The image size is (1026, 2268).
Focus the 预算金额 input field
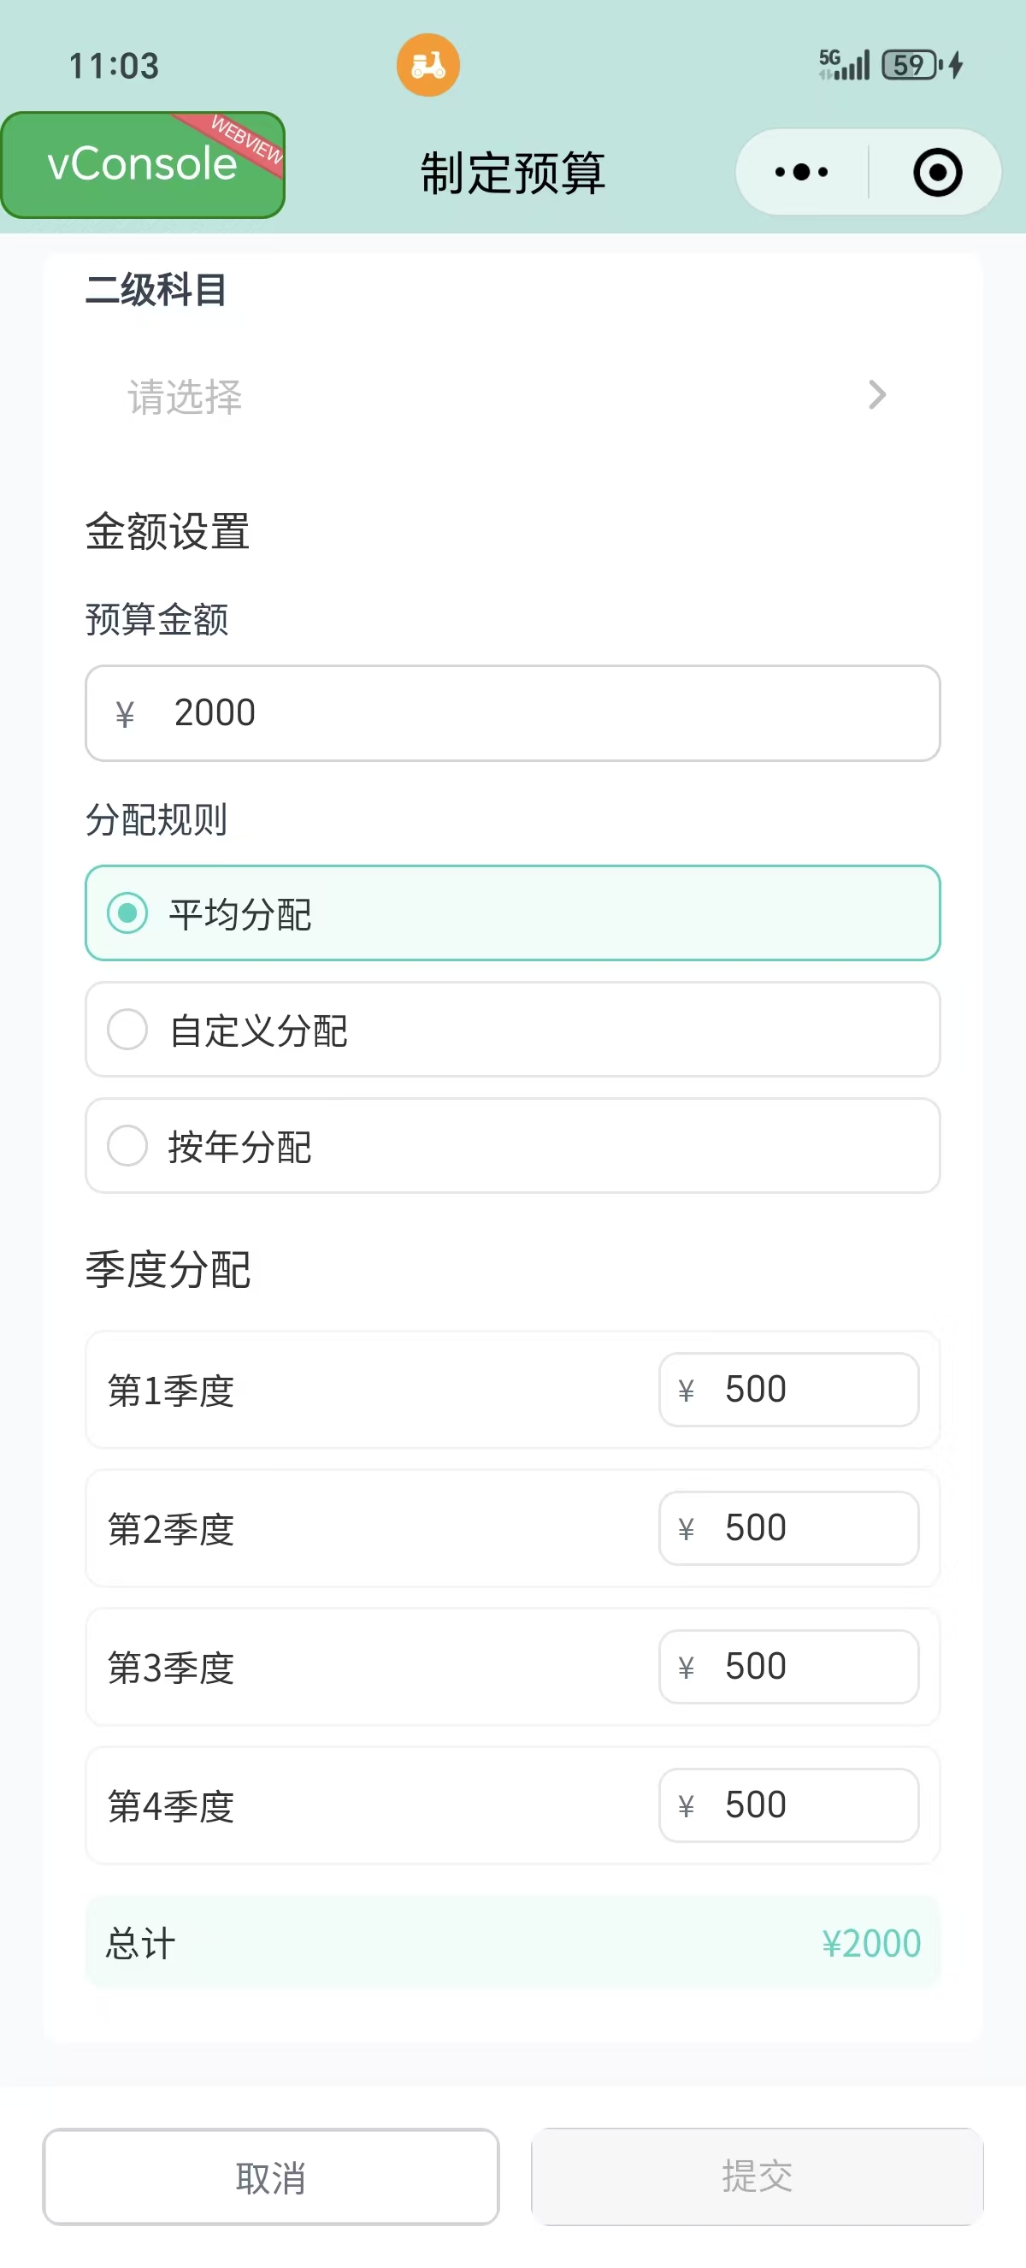(528, 713)
